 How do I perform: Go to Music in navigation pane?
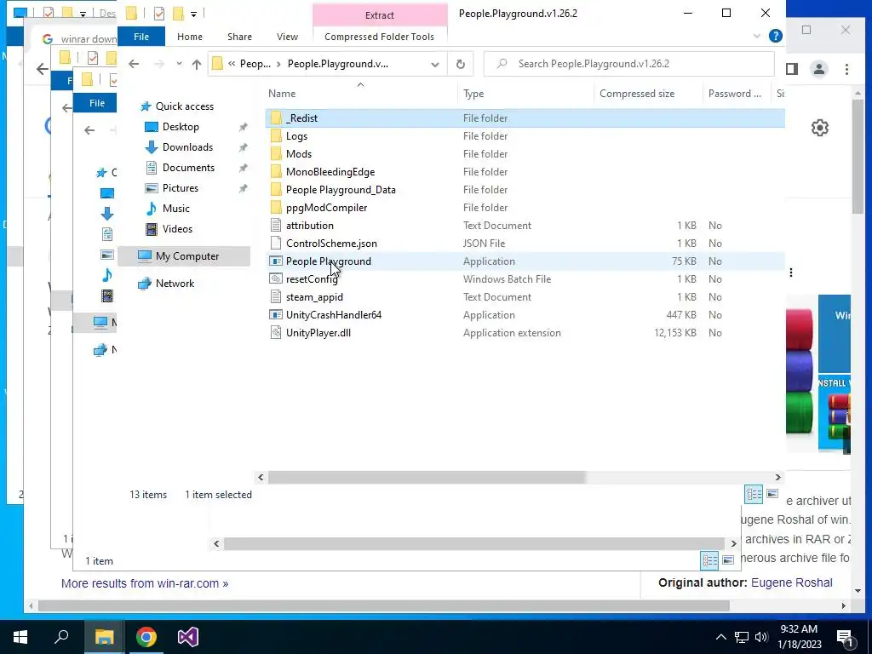click(x=175, y=209)
